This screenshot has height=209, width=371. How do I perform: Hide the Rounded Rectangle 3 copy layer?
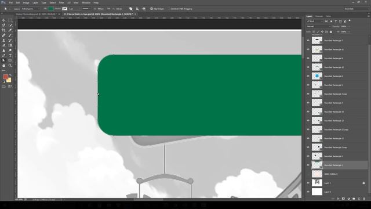point(308,94)
